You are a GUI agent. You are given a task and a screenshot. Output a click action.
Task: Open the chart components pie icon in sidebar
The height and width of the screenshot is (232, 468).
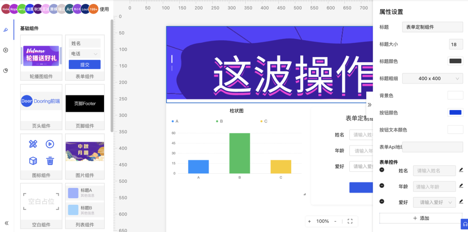pyautogui.click(x=5, y=71)
